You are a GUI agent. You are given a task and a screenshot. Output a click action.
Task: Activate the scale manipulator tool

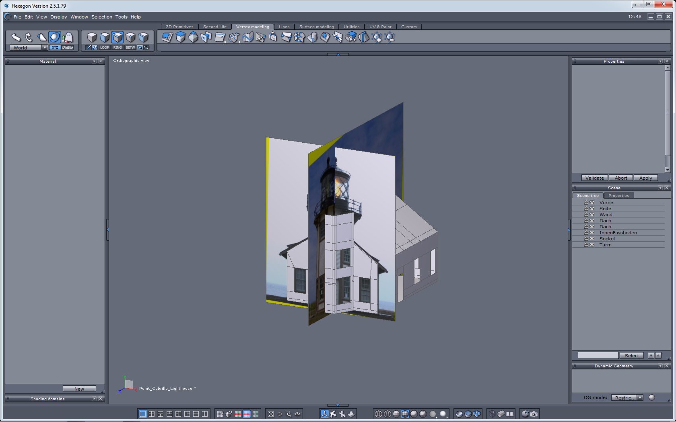[x=41, y=37]
